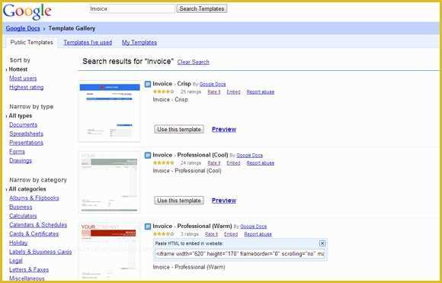Select All types filter
The height and width of the screenshot is (283, 442).
(x=21, y=116)
